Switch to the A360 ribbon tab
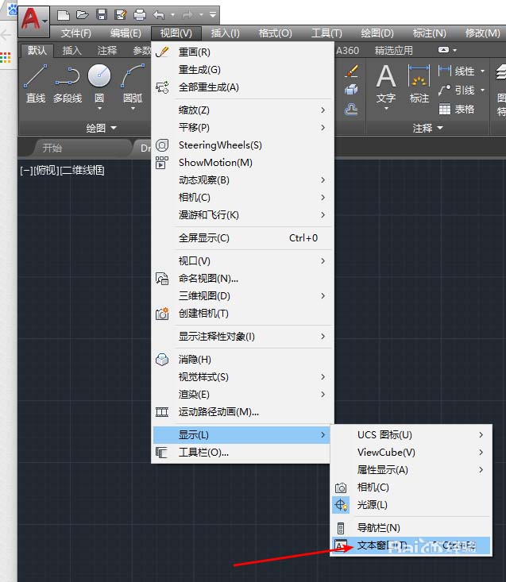 pyautogui.click(x=347, y=50)
